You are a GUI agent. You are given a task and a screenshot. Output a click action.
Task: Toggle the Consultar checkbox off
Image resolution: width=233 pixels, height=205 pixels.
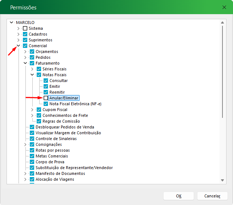46,81
